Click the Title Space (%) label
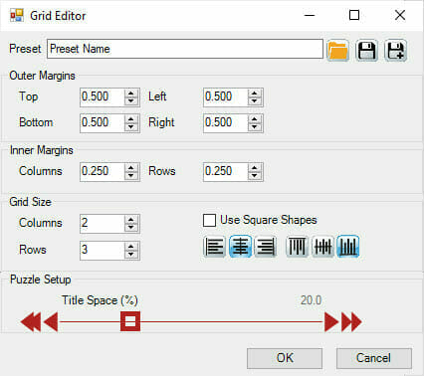Screen dimensions: 424x376 [100, 300]
